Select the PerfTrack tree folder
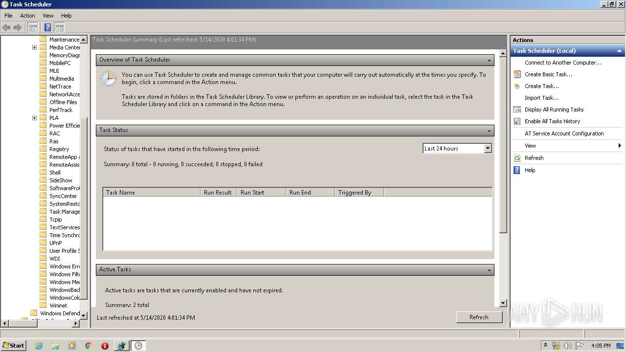The width and height of the screenshot is (626, 352). (61, 110)
